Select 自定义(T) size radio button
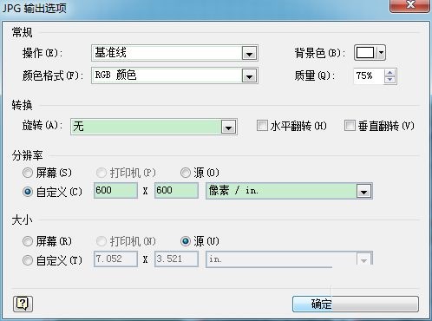 tap(28, 260)
